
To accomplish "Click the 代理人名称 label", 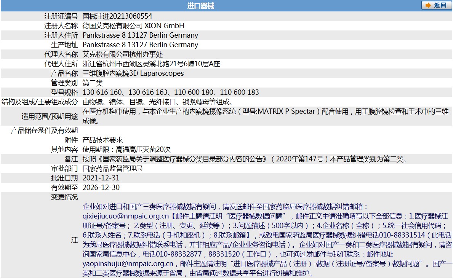I will pyautogui.click(x=61, y=54).
